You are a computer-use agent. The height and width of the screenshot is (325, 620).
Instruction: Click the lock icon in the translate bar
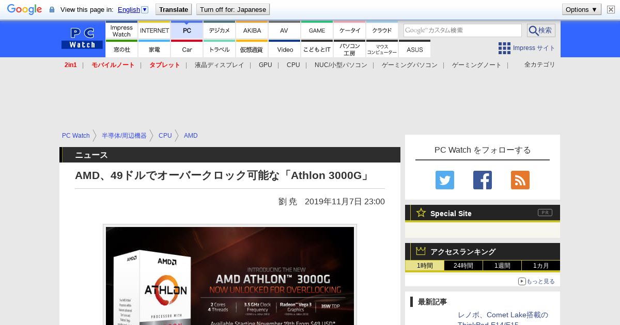click(52, 9)
